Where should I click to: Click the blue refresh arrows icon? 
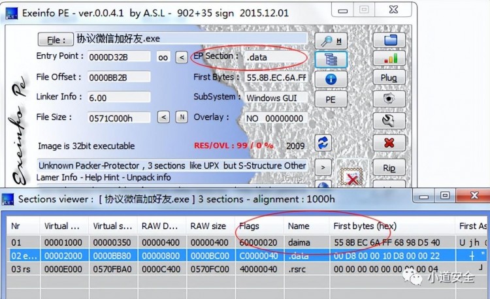pyautogui.click(x=321, y=143)
